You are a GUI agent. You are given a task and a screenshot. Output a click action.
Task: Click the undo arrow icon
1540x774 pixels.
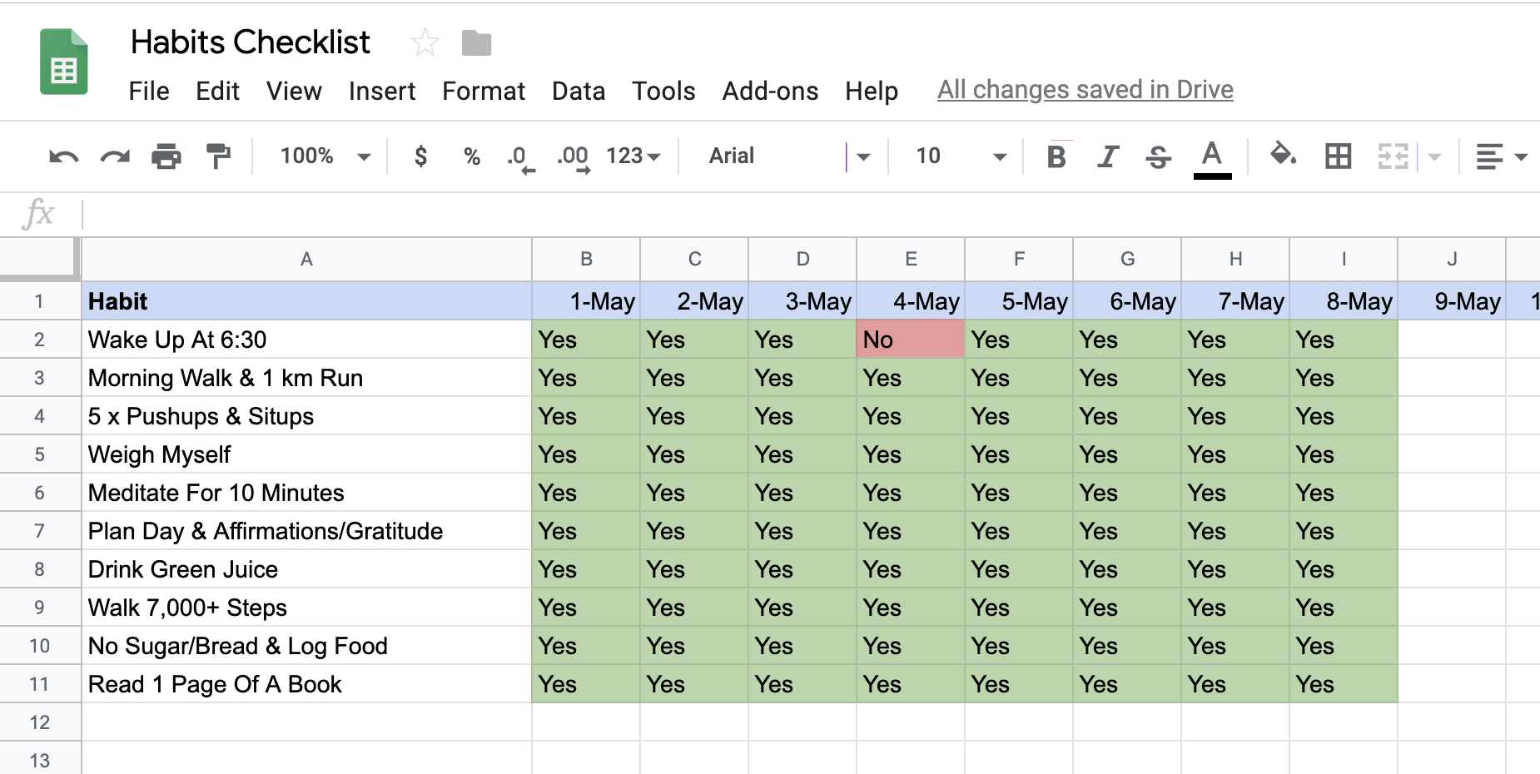[x=63, y=156]
